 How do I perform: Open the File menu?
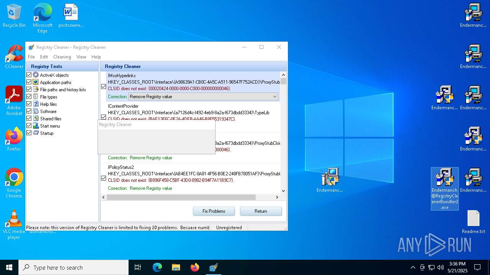tap(31, 57)
